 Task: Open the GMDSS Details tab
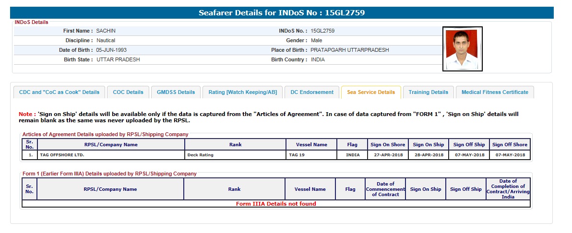tap(176, 92)
